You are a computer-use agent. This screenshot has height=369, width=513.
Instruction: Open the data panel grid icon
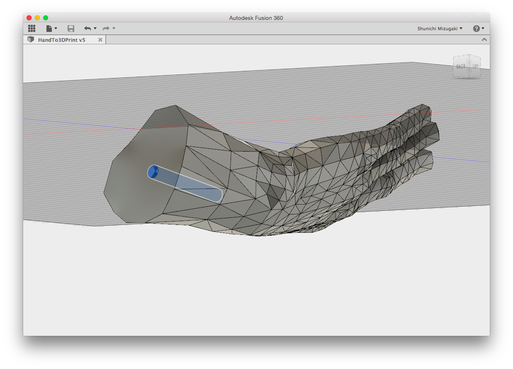click(x=32, y=29)
